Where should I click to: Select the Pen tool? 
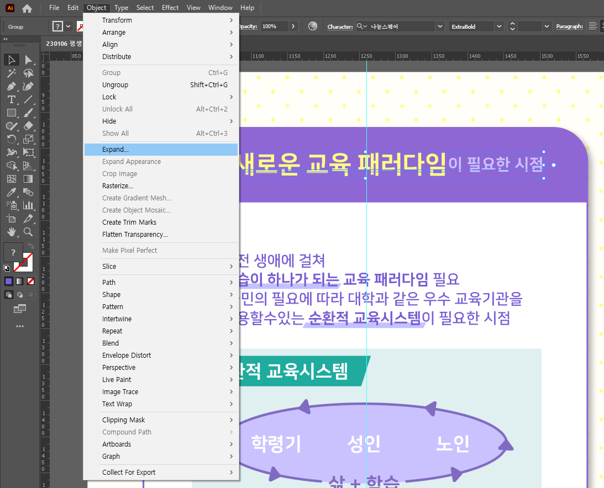12,86
